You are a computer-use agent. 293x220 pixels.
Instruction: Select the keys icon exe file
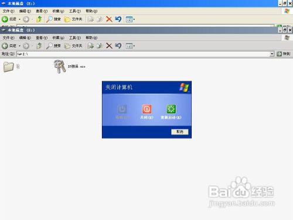click(x=70, y=66)
